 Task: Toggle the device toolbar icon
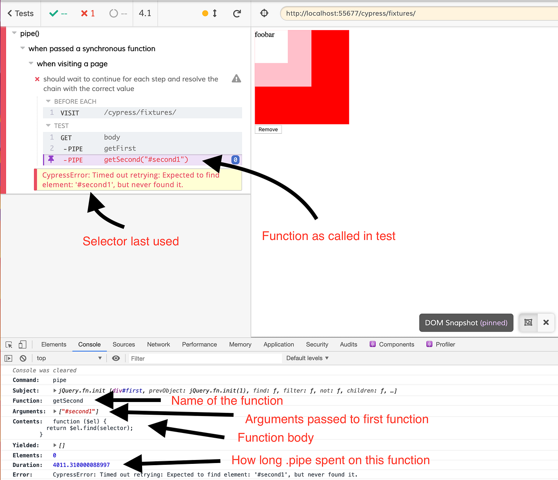pyautogui.click(x=22, y=345)
